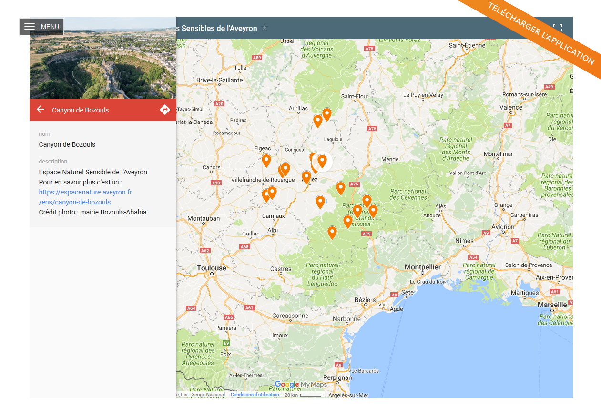Open the hamburger MENU button
This screenshot has width=601, height=408.
point(41,27)
